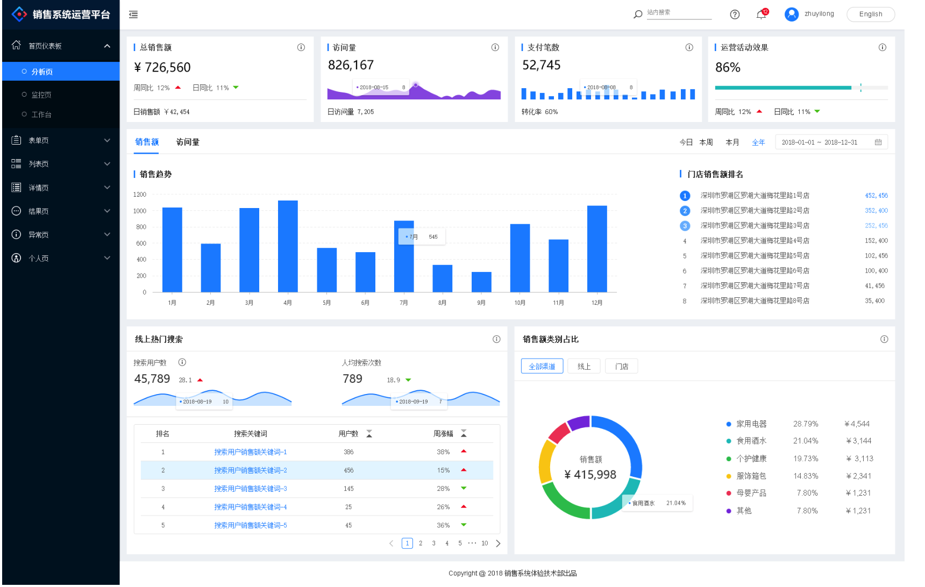Open the 分析页 menu item
The width and height of the screenshot is (925, 587).
61,71
